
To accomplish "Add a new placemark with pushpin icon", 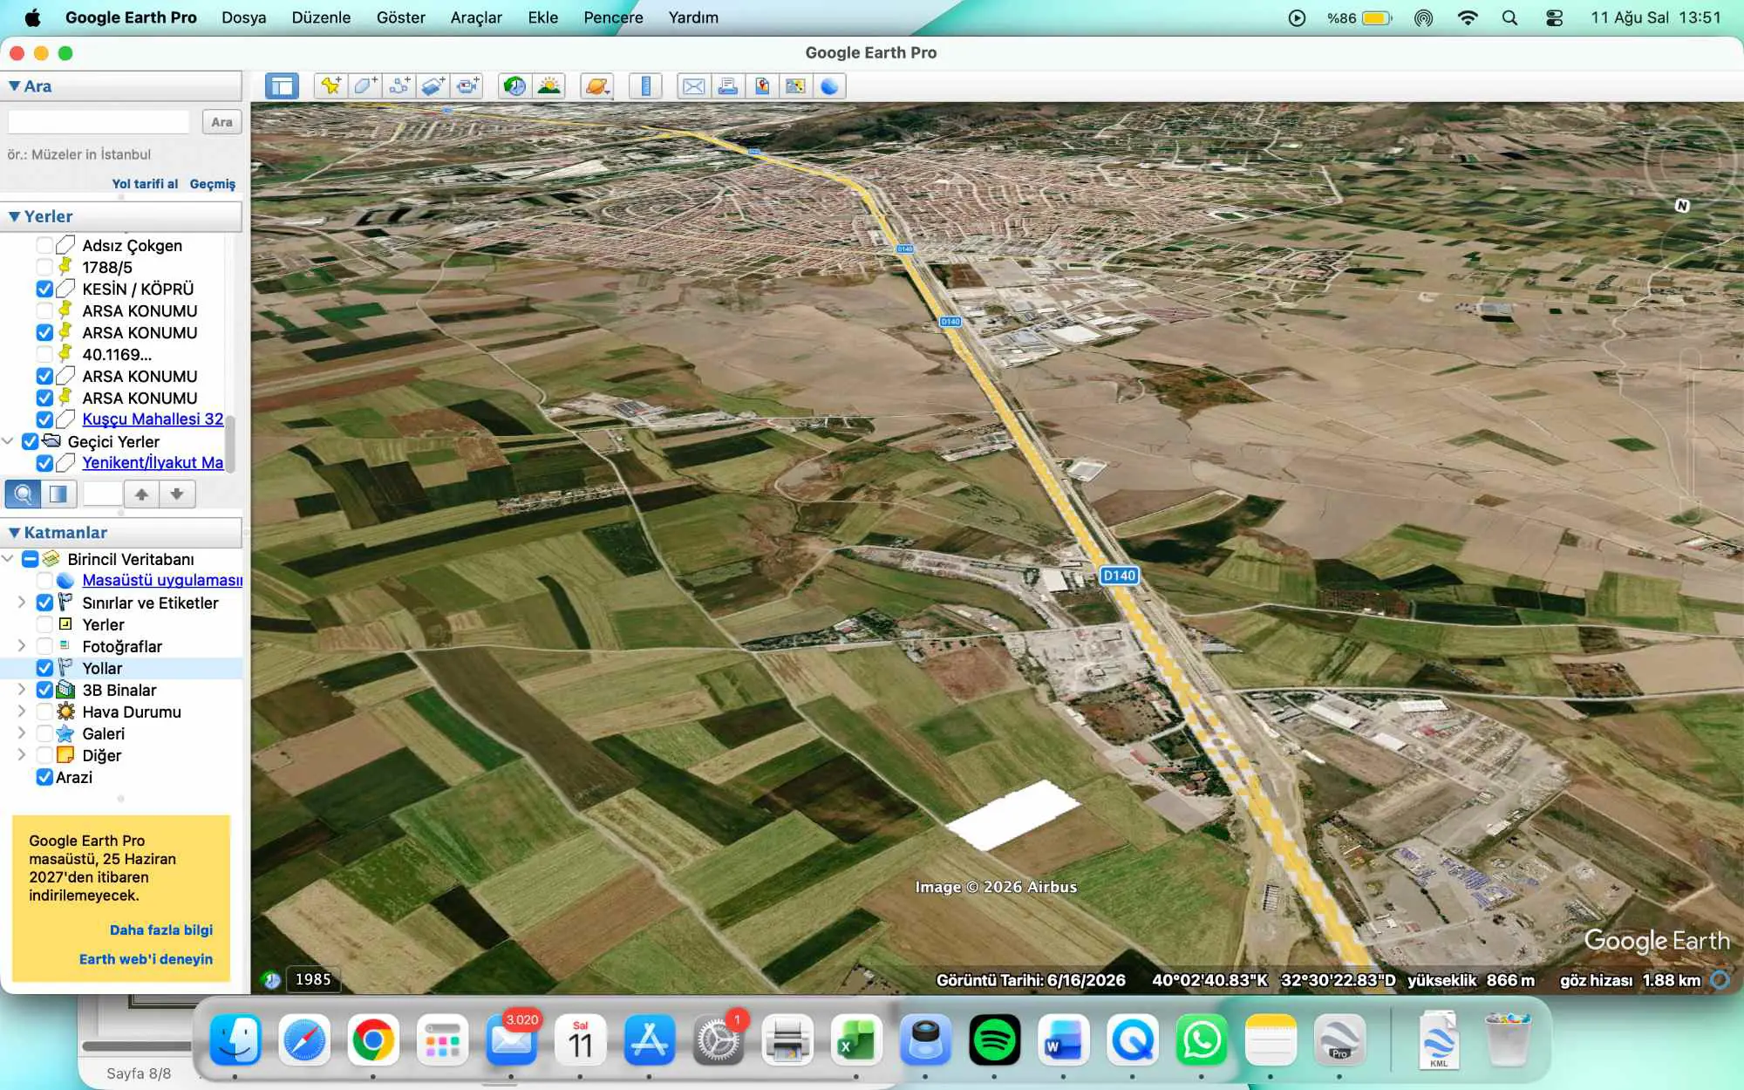I will click(330, 85).
